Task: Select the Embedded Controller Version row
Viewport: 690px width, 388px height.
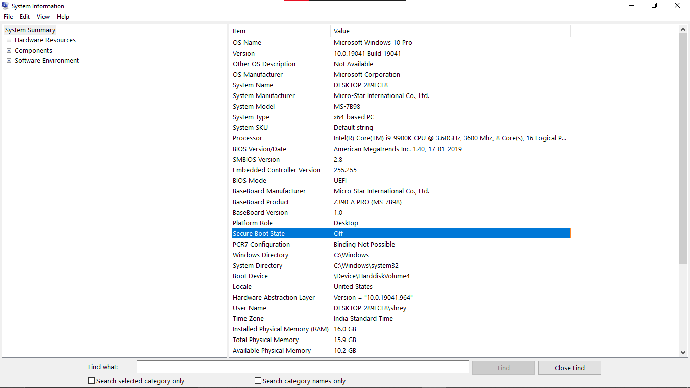Action: (401, 170)
